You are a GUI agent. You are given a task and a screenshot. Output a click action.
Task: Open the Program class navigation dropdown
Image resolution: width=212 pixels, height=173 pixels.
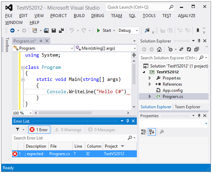click(x=72, y=48)
